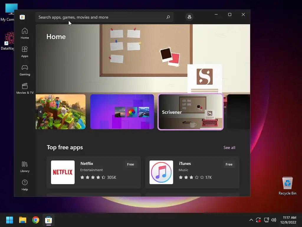
Task: Click the Top free apps heading
Action: coord(65,147)
